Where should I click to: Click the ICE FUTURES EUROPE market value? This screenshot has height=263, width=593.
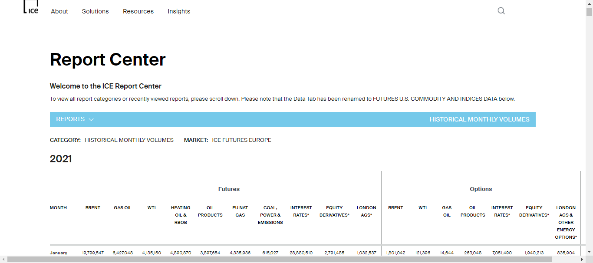[242, 140]
